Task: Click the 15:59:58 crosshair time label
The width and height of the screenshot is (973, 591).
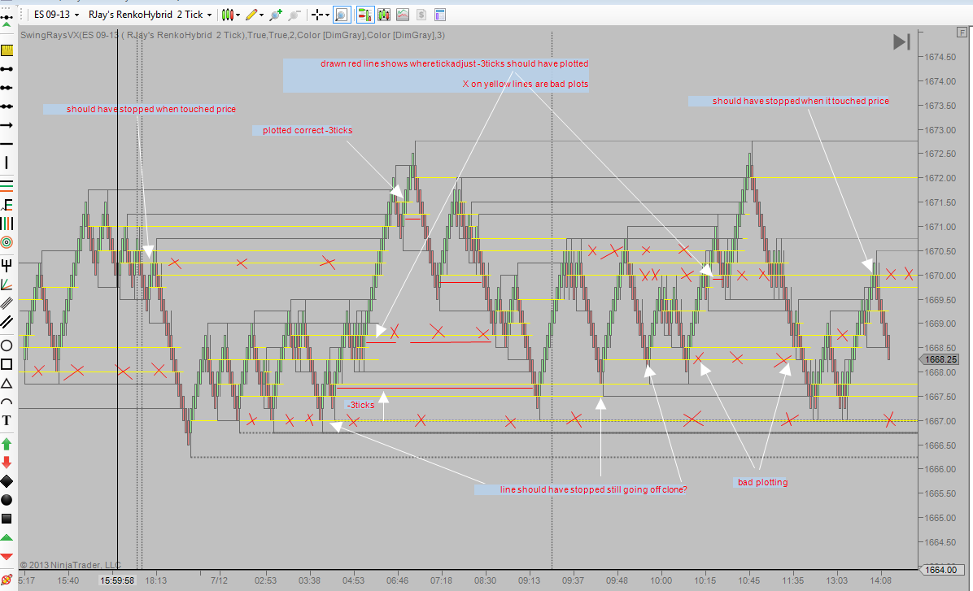Action: 117,581
